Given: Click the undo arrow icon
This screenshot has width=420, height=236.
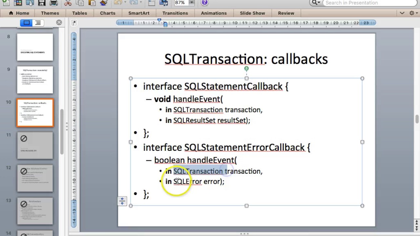Looking at the screenshot, I should [x=118, y=3].
